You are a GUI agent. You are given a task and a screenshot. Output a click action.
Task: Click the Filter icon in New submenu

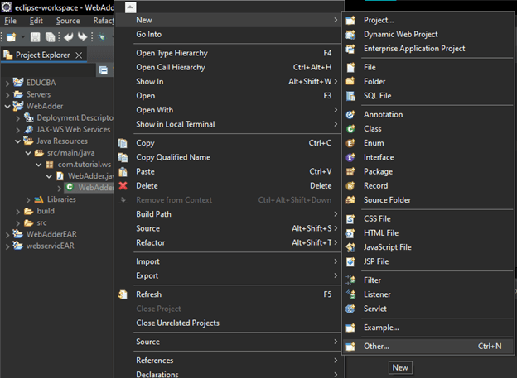[x=350, y=280]
